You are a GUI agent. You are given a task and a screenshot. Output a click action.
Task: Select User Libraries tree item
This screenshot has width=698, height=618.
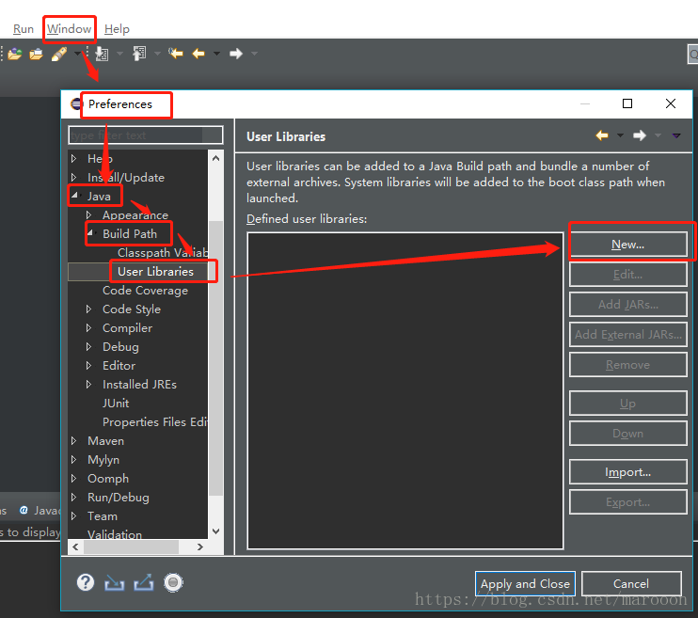pyautogui.click(x=155, y=272)
